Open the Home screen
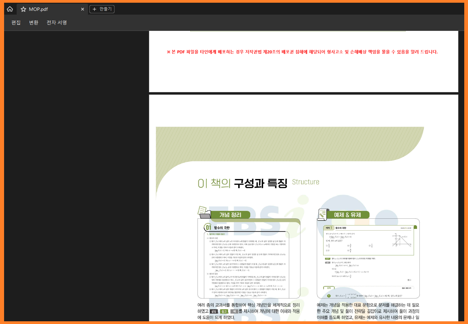The height and width of the screenshot is (324, 468). coord(9,9)
